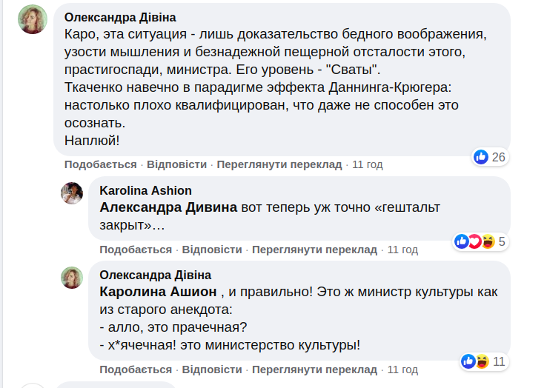547x388 pixels.
Task: Open Karolina Ashion's profile picture
Action: click(72, 193)
